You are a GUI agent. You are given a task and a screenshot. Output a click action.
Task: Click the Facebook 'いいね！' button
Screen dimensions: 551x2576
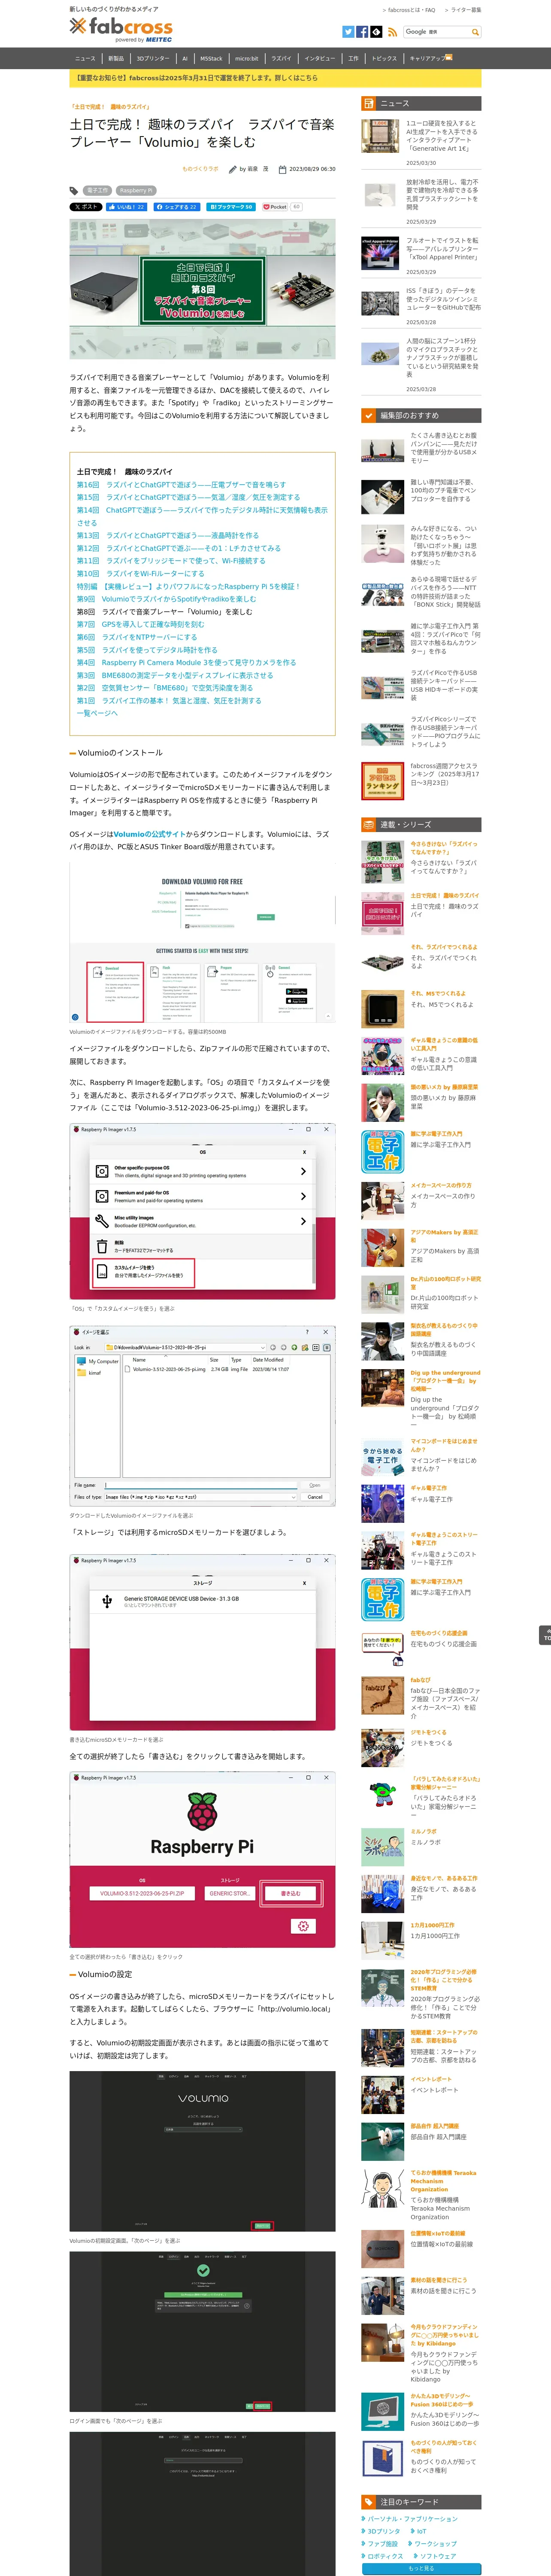point(126,207)
